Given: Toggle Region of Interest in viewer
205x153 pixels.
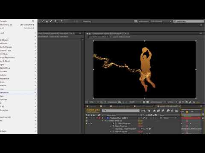Looking at the screenshot, I should (144, 102).
